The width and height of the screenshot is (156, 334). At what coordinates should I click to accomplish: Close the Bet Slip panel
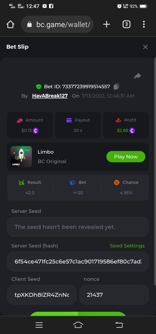click(x=145, y=47)
